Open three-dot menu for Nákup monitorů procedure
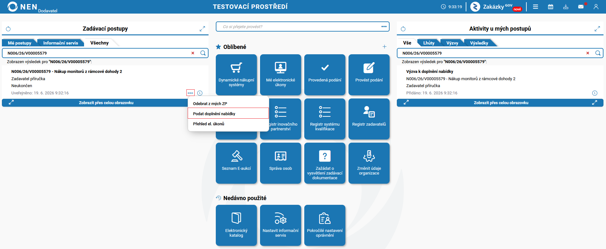Screen dimensions: 606x249 point(190,93)
